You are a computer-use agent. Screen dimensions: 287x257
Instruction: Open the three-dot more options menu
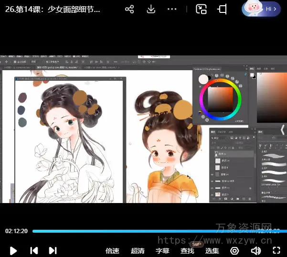[172, 9]
